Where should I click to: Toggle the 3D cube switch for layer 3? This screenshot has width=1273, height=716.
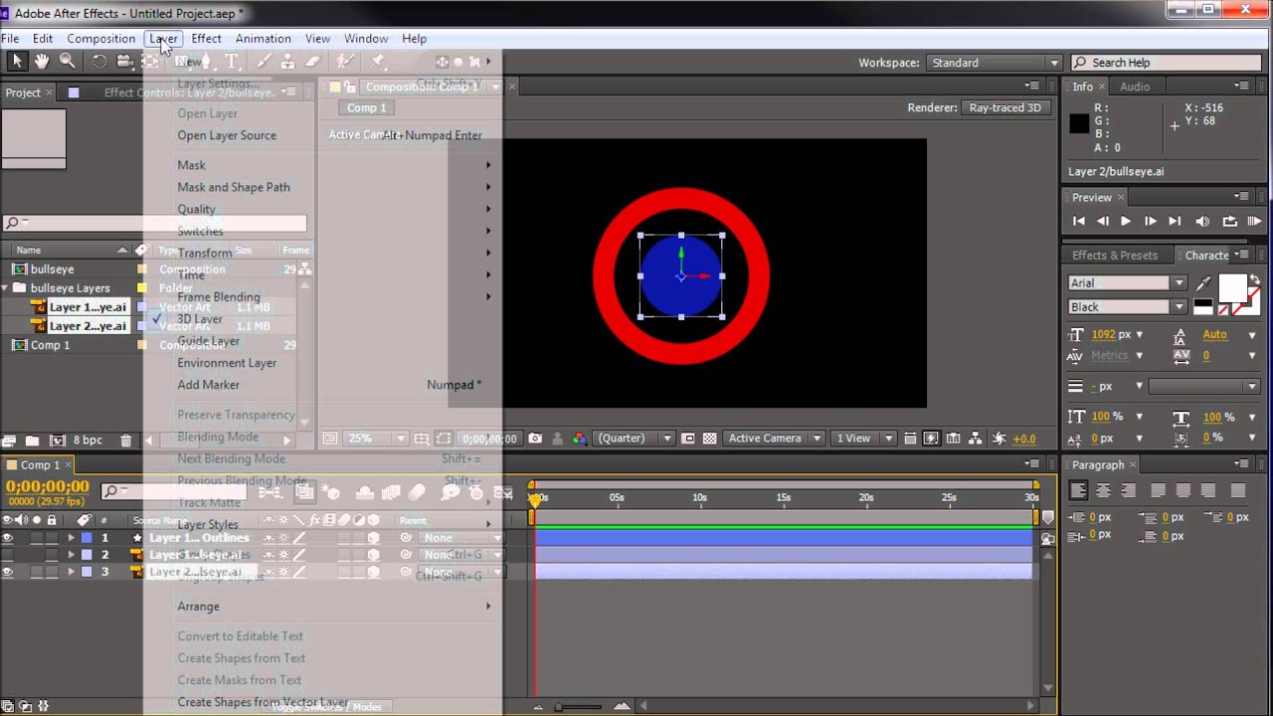click(x=373, y=572)
